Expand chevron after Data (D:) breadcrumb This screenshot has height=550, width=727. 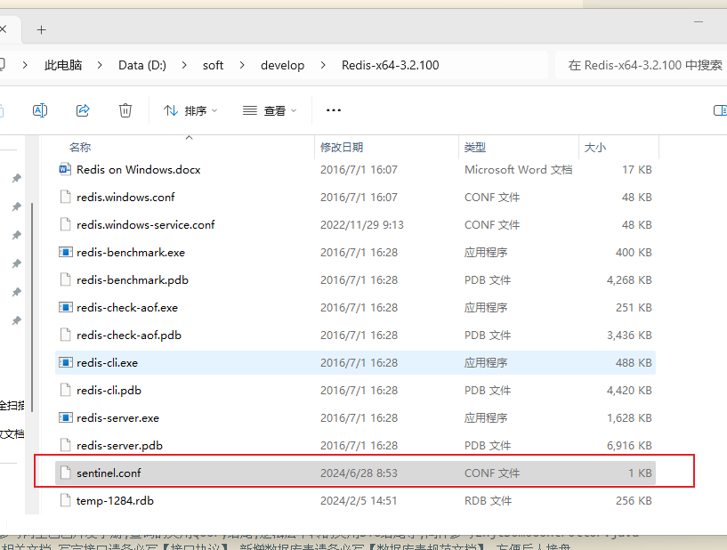tap(184, 65)
